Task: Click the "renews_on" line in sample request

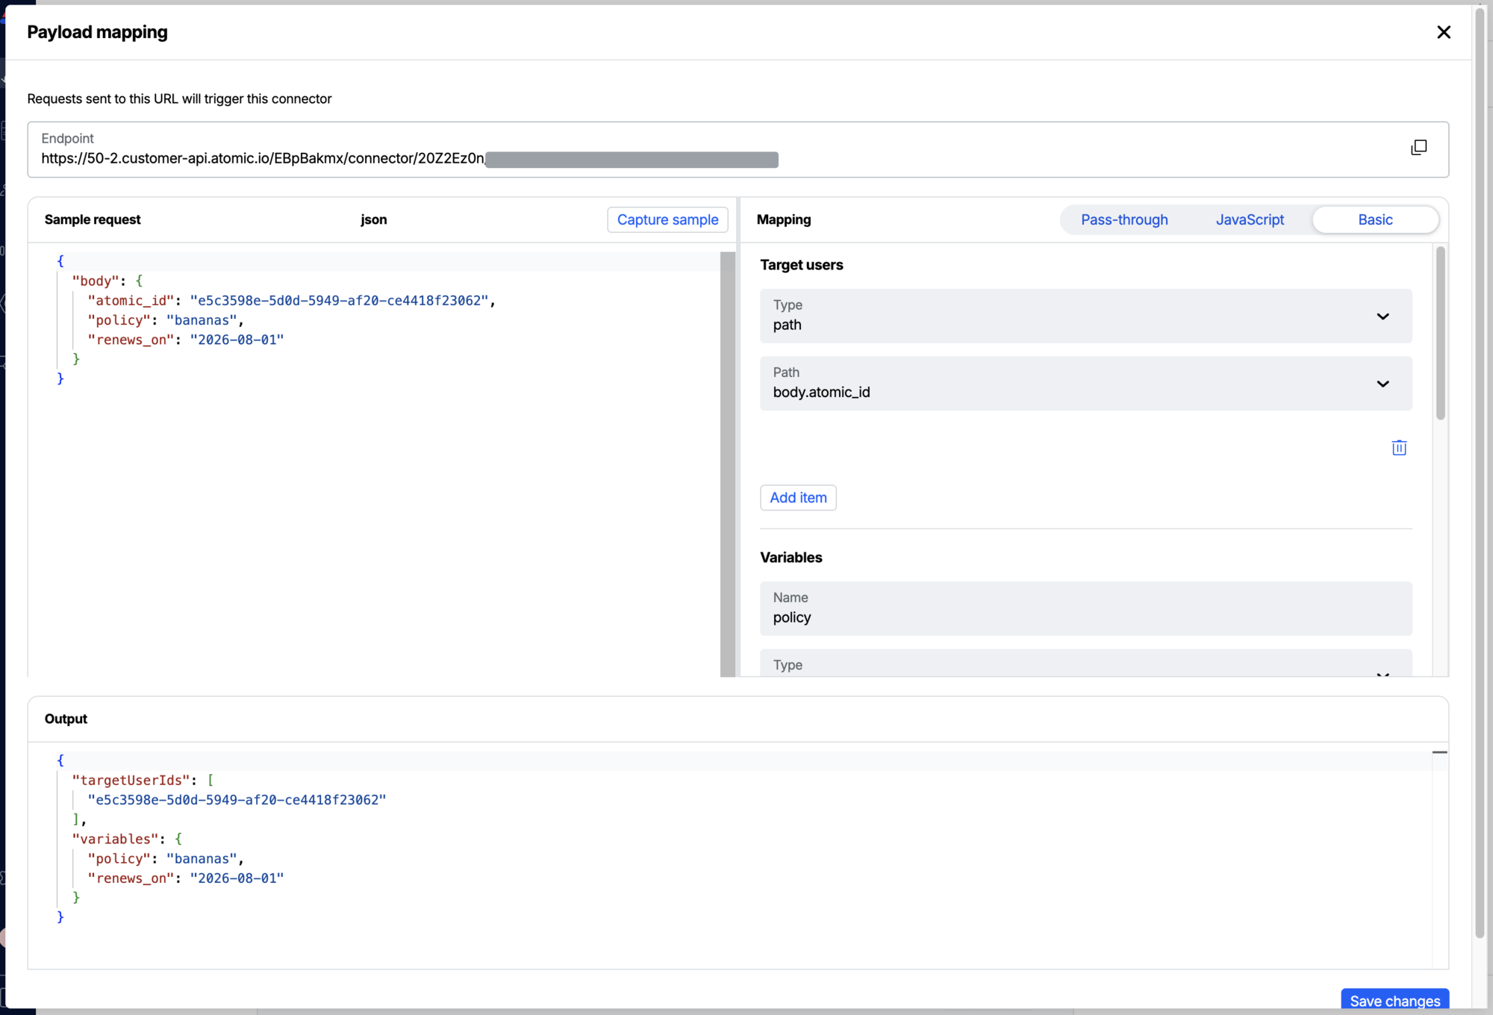Action: [x=186, y=340]
